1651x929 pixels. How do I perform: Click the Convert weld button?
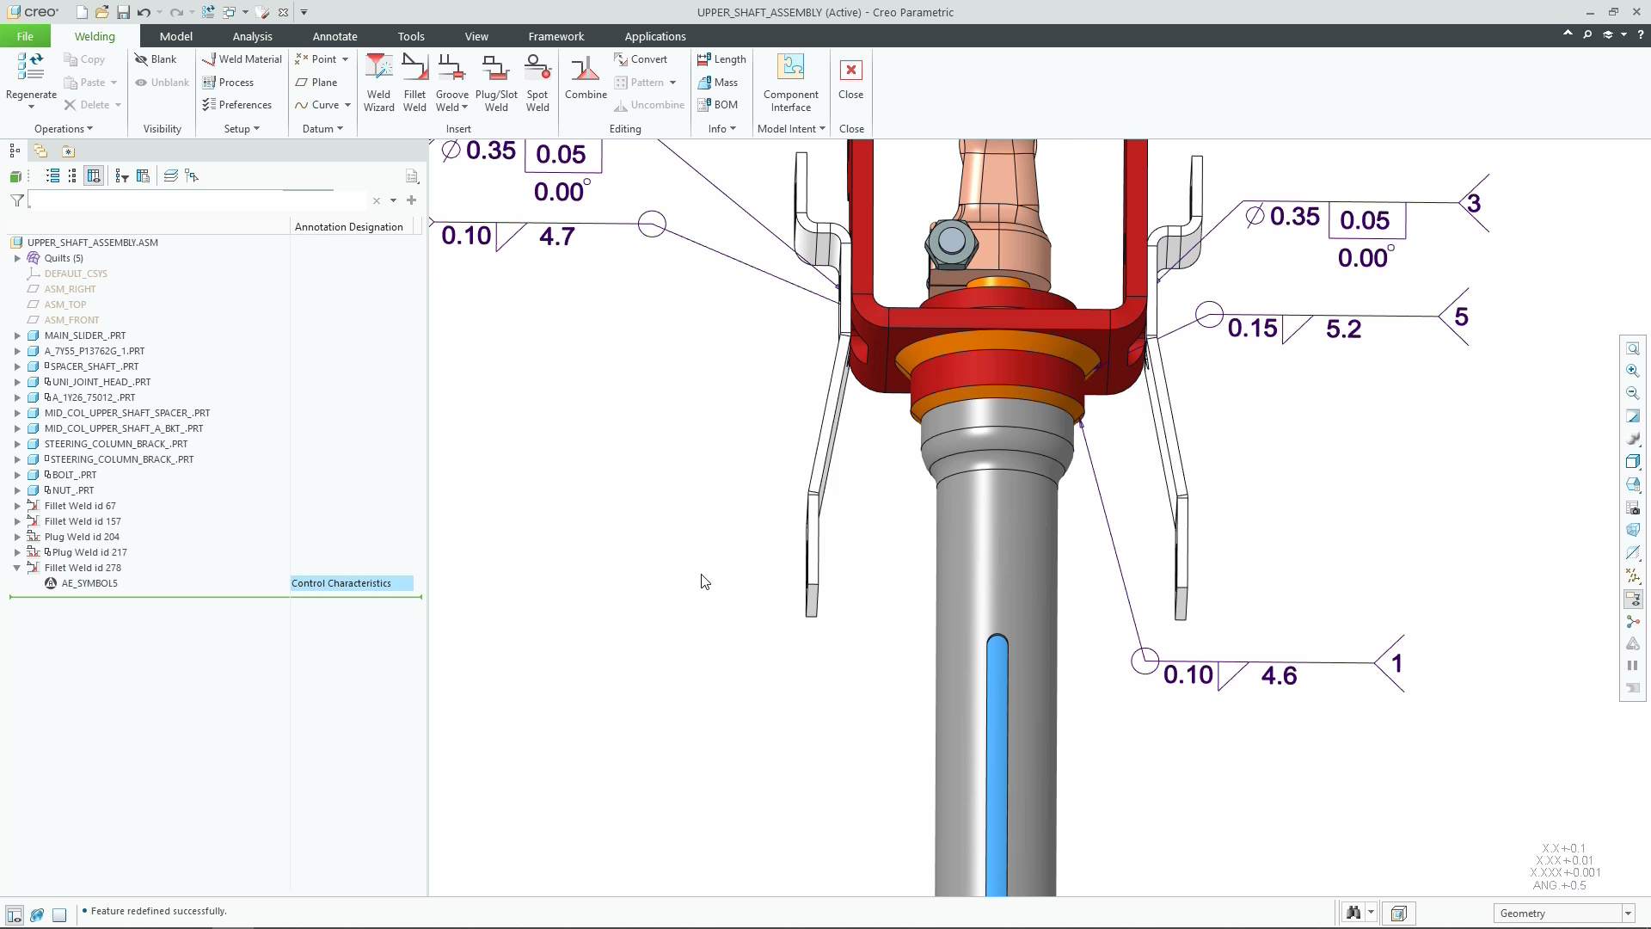tap(641, 59)
